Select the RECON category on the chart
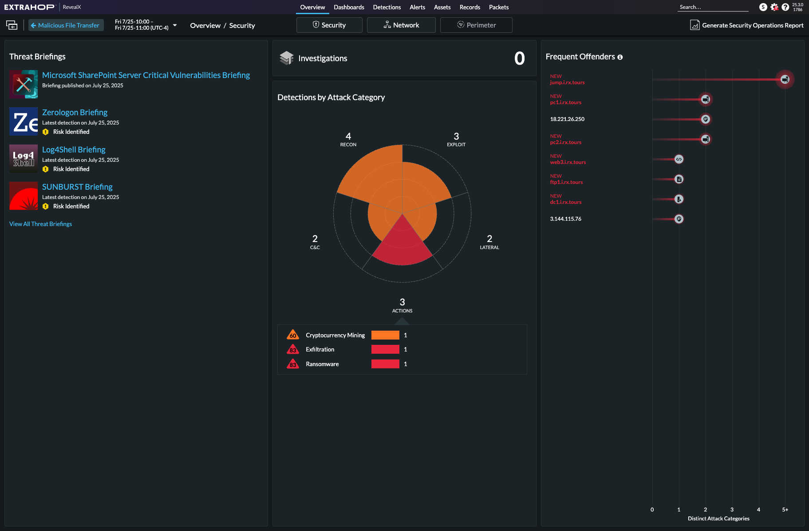Image resolution: width=809 pixels, height=531 pixels. pyautogui.click(x=348, y=139)
